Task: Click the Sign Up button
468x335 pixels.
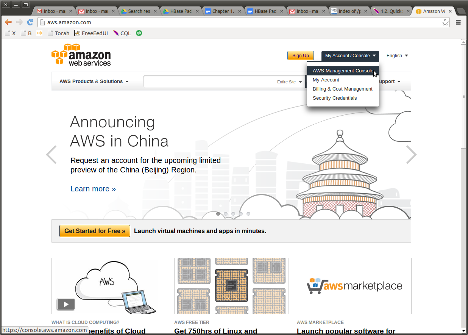Action: (301, 56)
